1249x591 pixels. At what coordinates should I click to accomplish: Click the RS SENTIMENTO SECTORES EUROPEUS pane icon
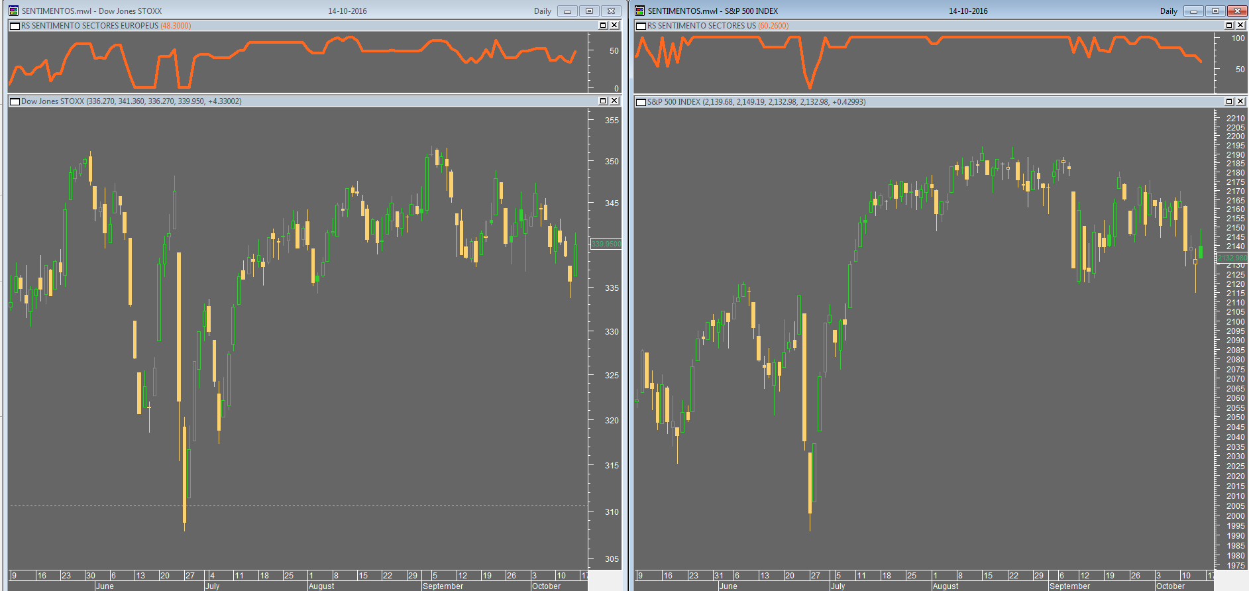(x=15, y=26)
